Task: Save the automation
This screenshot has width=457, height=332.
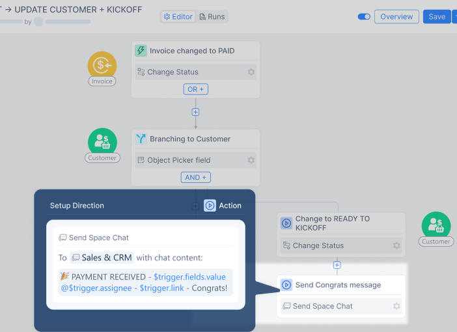Action: click(x=436, y=17)
